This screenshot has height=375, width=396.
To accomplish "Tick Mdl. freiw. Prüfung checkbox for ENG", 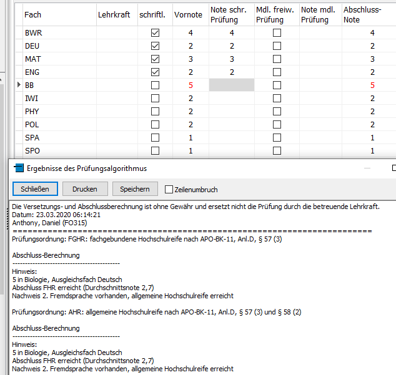I will tap(277, 72).
